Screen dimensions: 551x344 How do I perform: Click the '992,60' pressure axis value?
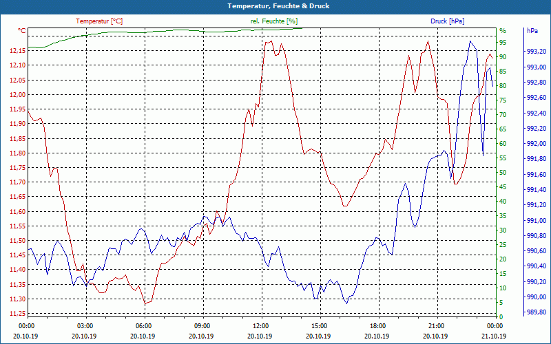(x=537, y=98)
